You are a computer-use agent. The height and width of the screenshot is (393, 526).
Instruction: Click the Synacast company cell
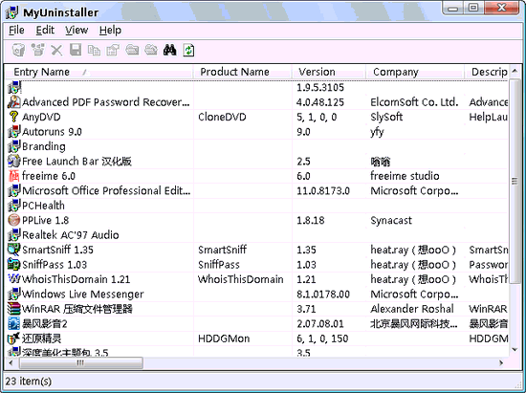(391, 220)
